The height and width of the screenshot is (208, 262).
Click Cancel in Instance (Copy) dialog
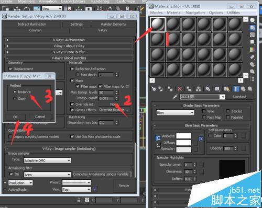click(x=40, y=117)
